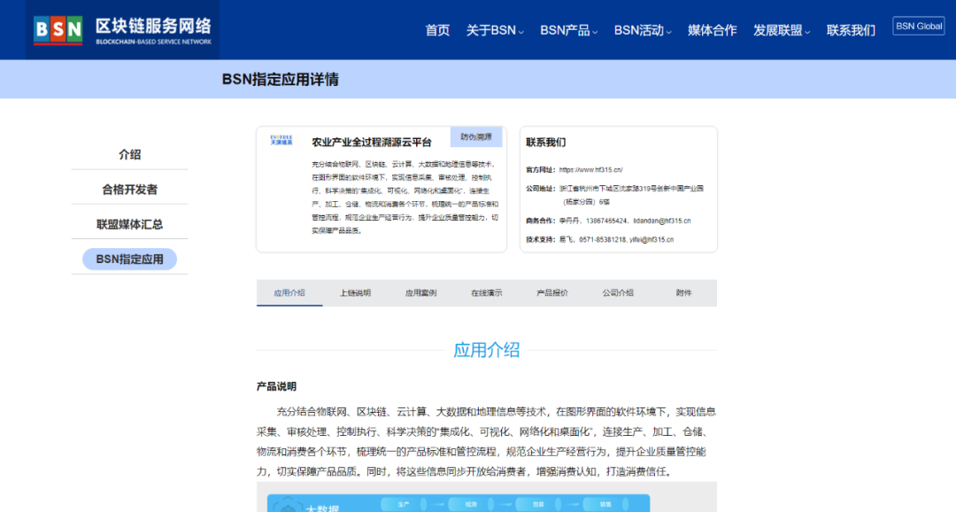Click the 防伪溯源 tag on app card
The image size is (956, 512).
476,136
